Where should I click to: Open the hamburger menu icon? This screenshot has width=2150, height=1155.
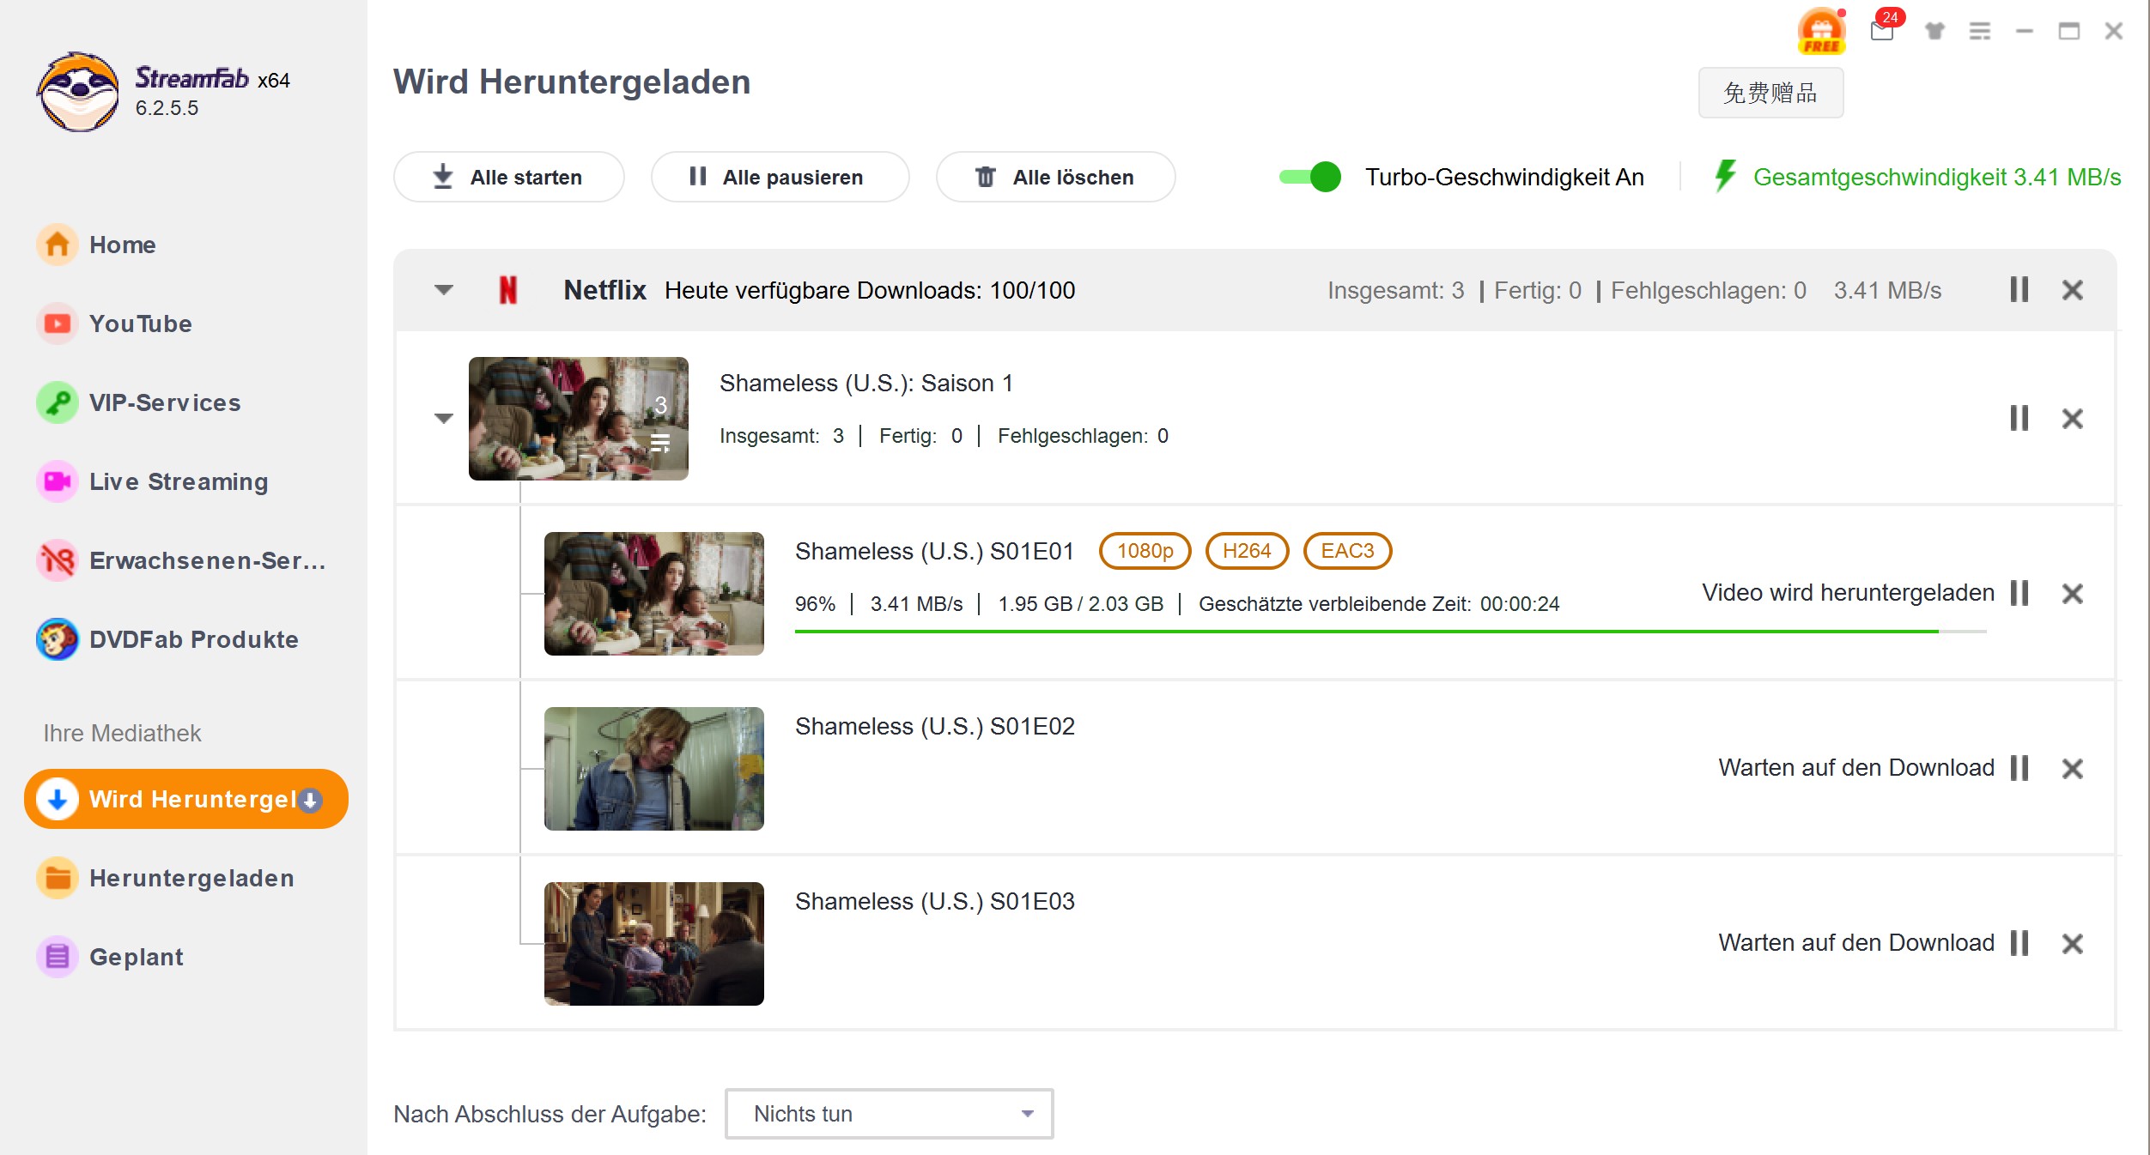coord(1980,31)
